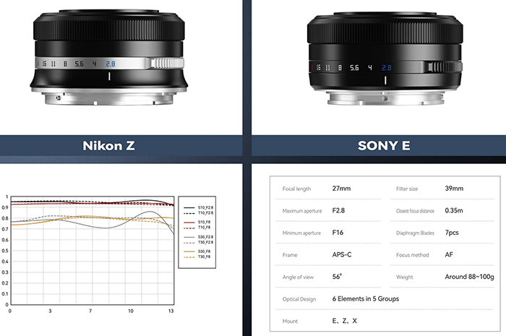The height and width of the screenshot is (336, 506).
Task: Click the blue 2.8 aperture mark on Sony lens
Action: 387,68
